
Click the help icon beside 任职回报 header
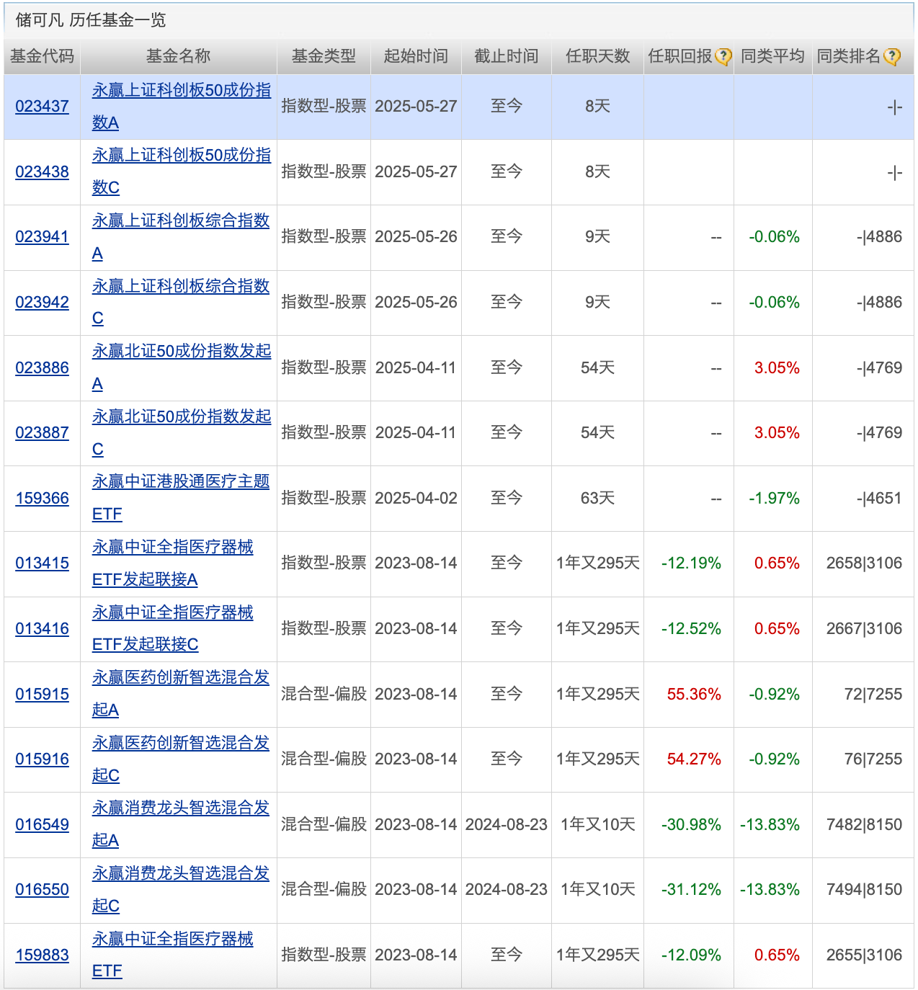pos(723,57)
